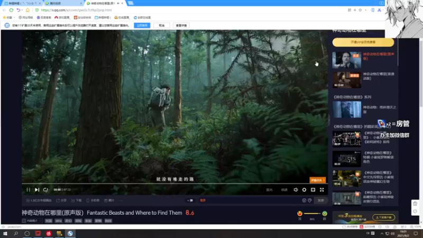Viewport: 423px width, 238px height.
Task: Click the video progress bar
Action: [175, 184]
